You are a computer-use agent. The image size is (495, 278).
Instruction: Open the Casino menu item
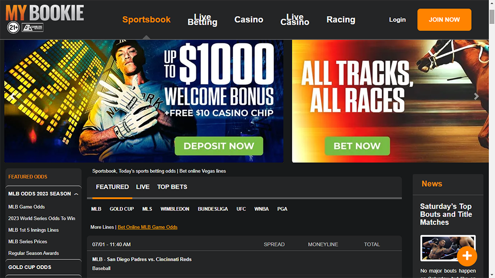(x=249, y=20)
